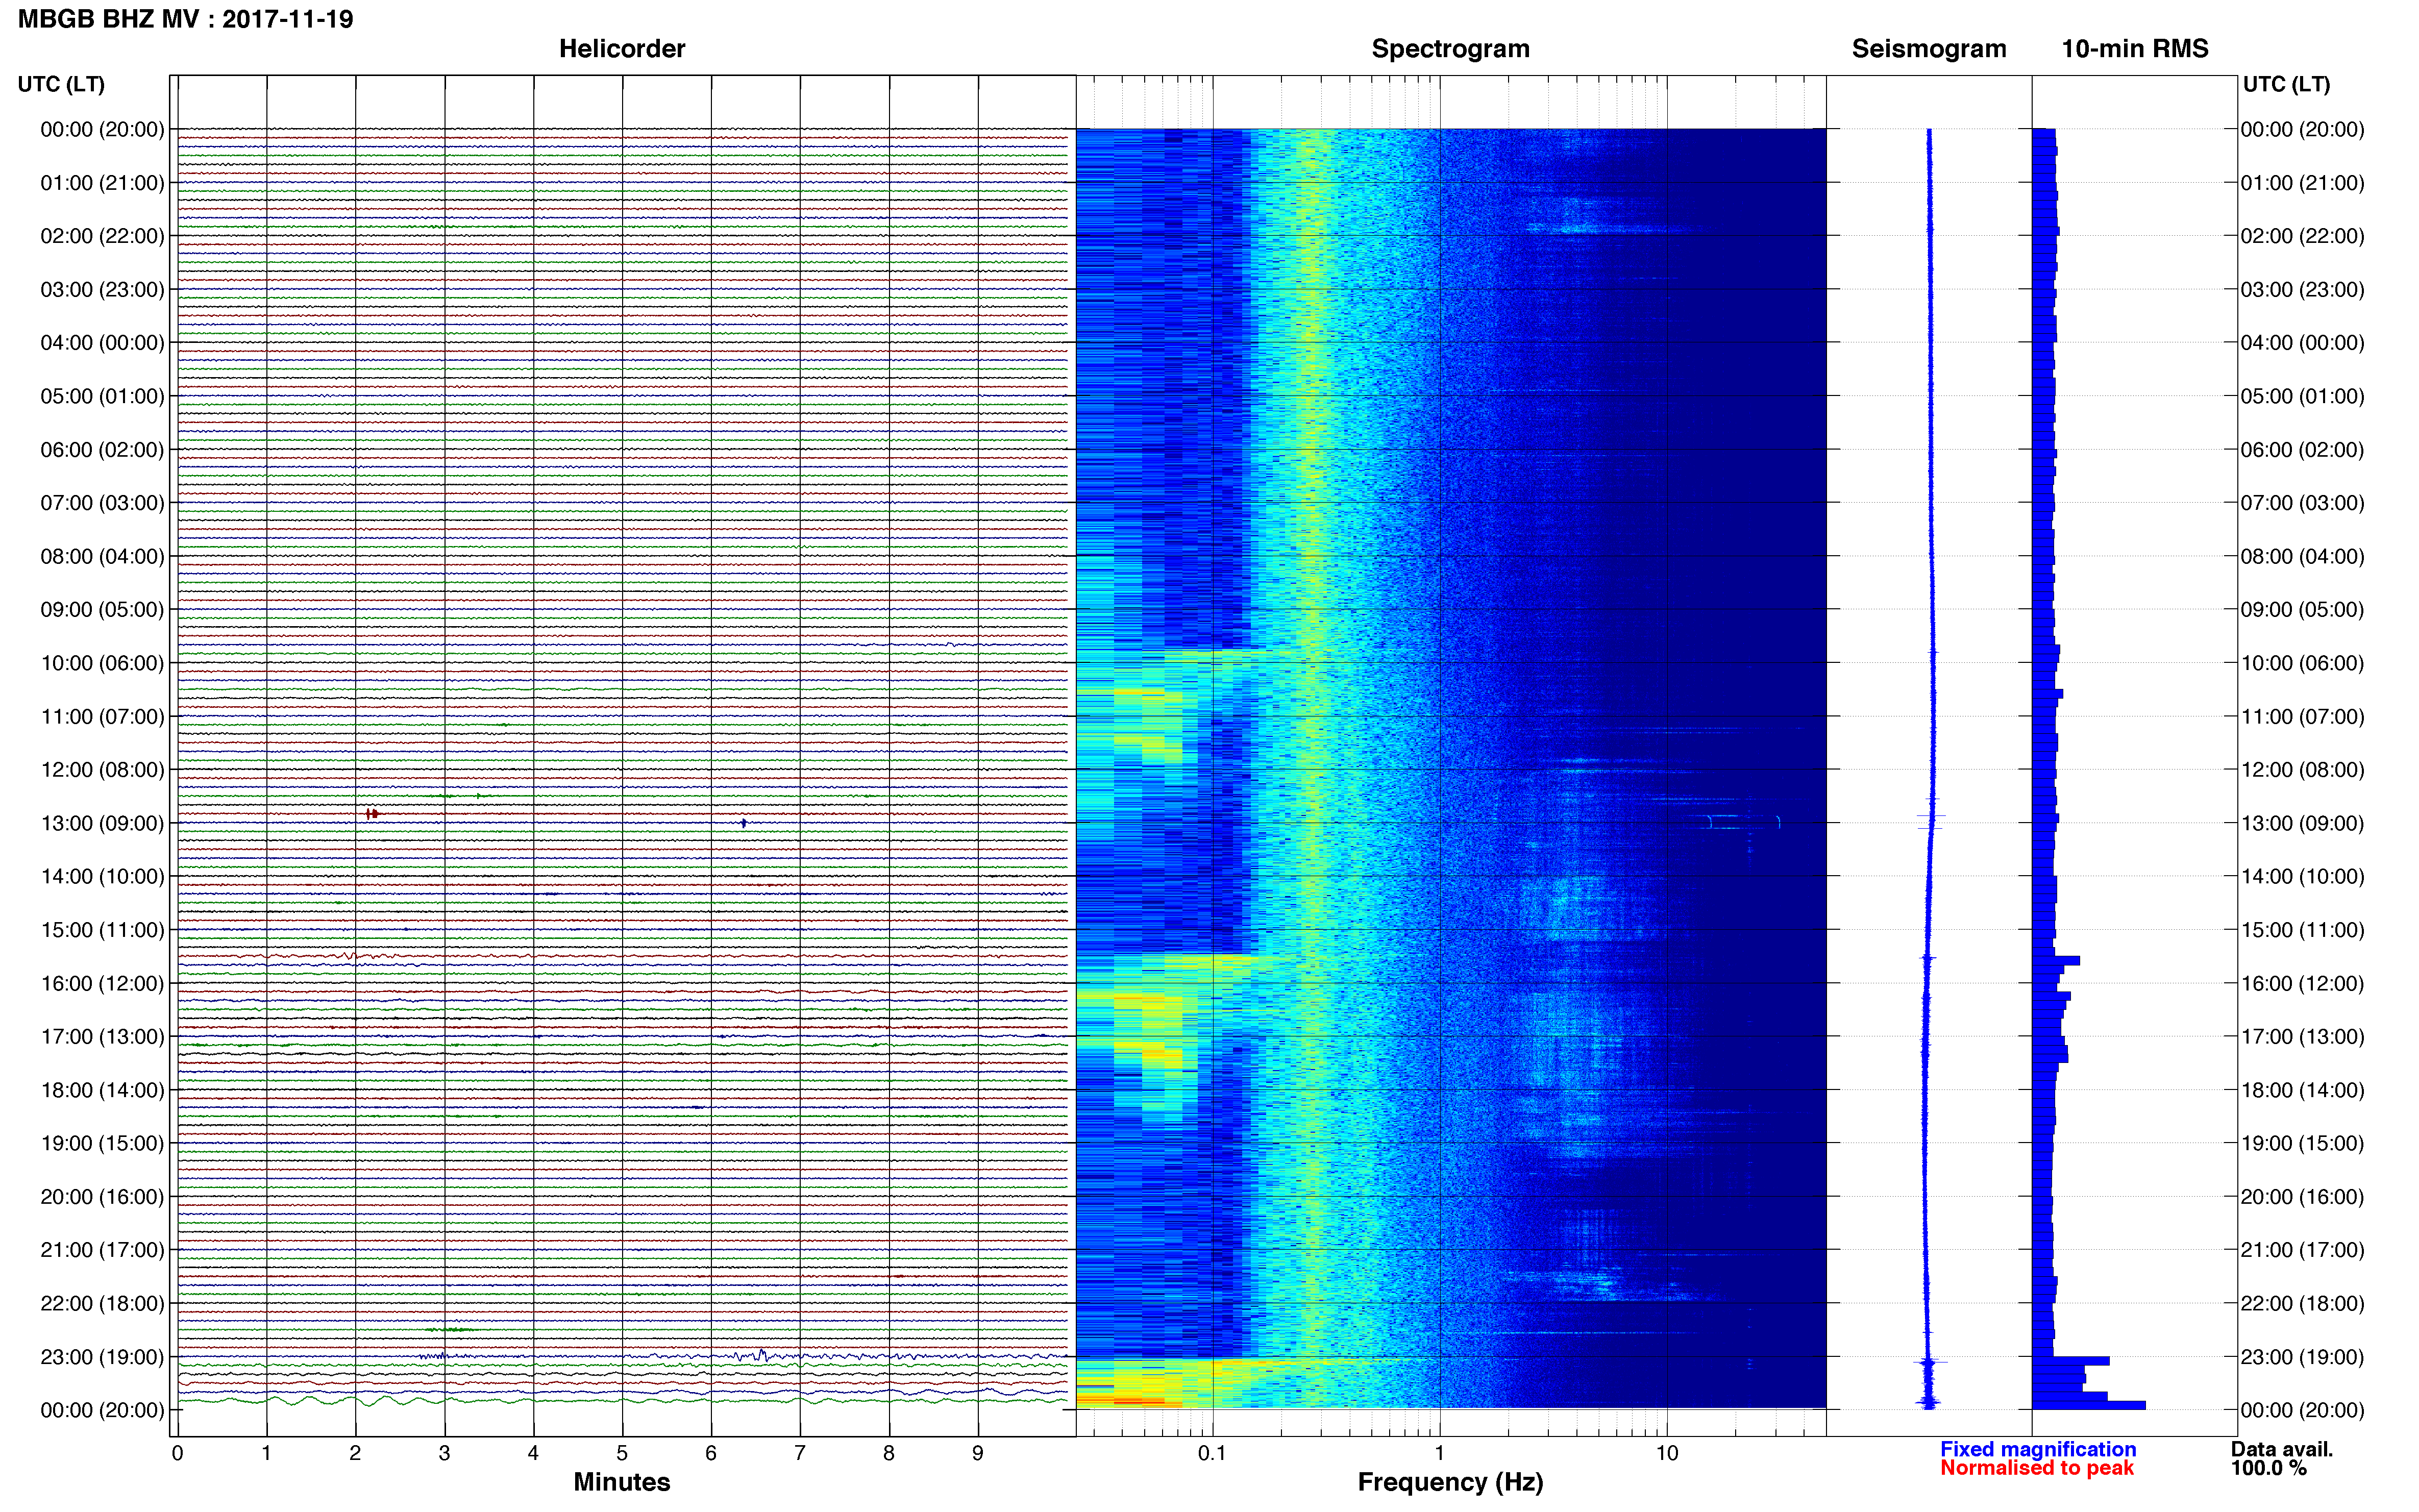Click '13:00 (09:00)' on the Helicorder time axis
2419x1512 pixels.
[102, 823]
